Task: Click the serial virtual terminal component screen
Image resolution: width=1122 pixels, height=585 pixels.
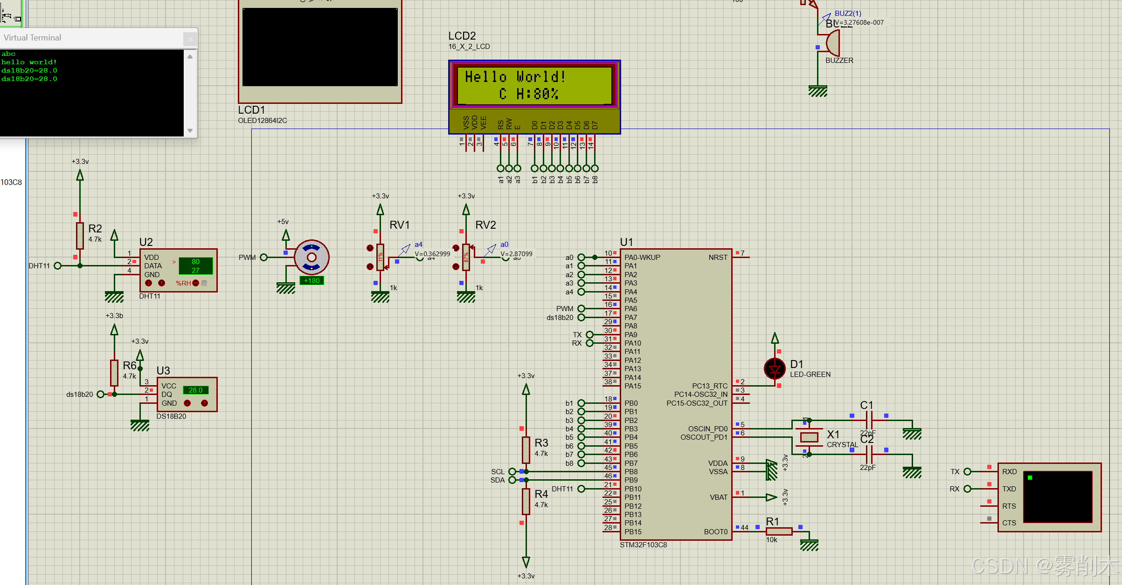Action: tap(1057, 497)
